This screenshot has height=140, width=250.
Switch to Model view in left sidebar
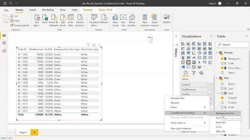click(x=4, y=51)
